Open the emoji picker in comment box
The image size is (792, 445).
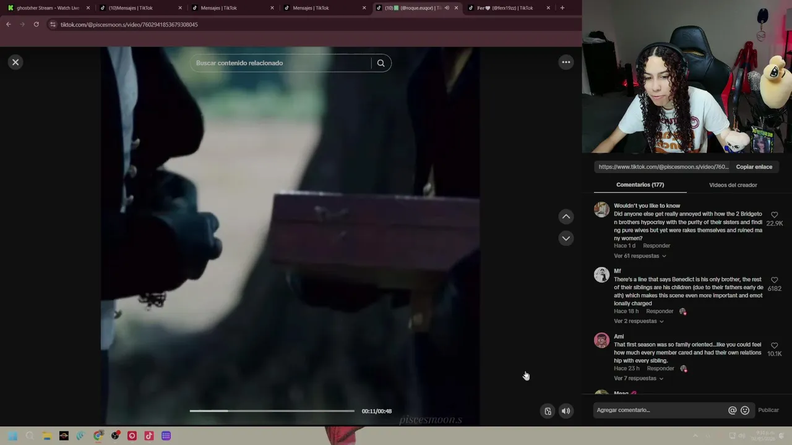coord(745,410)
